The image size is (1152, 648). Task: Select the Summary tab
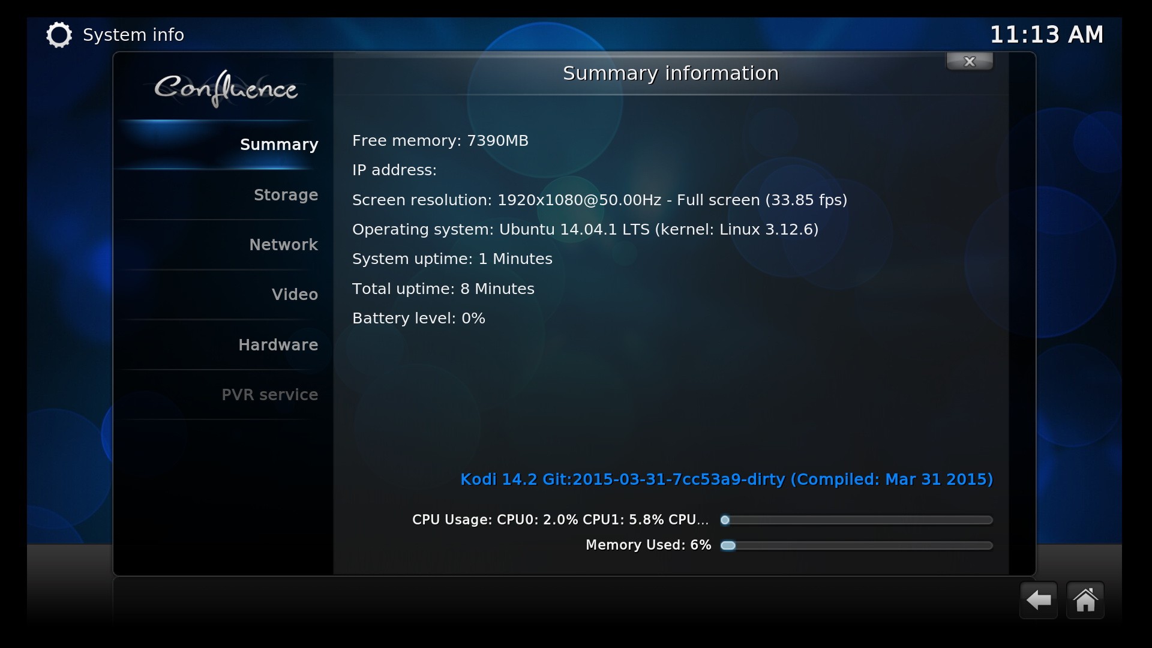click(x=223, y=145)
